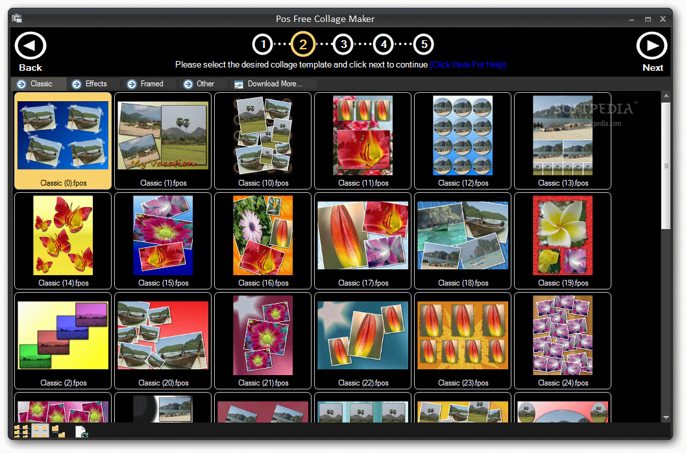Pick the Classic (24).fpos template
686x453 pixels.
click(x=563, y=341)
